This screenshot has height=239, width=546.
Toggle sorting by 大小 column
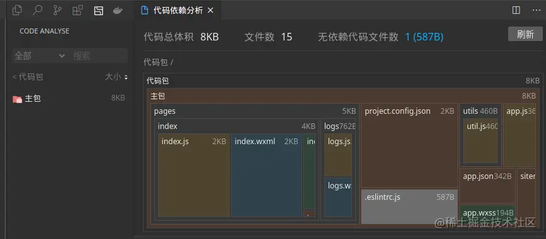click(x=116, y=77)
